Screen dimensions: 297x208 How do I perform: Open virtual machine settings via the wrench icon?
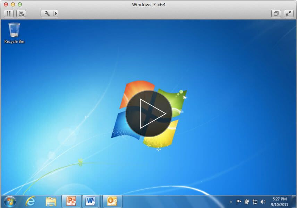[47, 13]
